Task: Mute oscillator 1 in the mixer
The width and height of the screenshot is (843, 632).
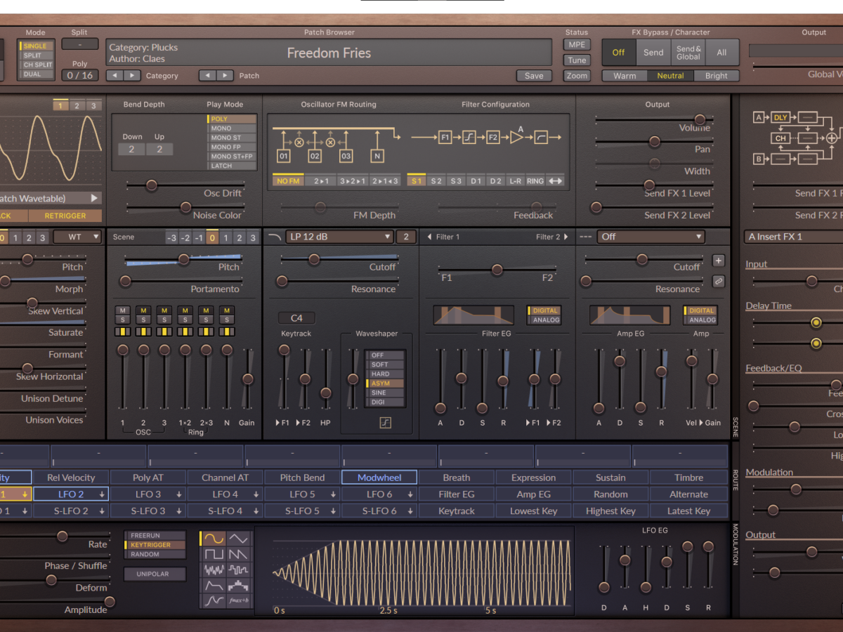Action: (122, 310)
